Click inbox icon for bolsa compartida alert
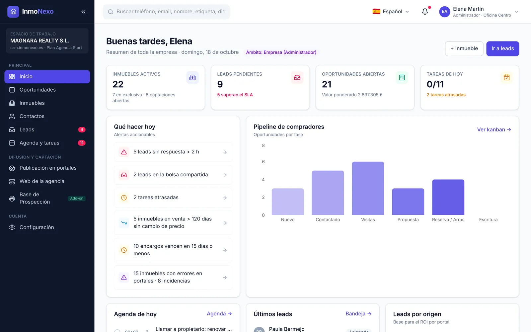This screenshot has width=531, height=332. point(124,175)
